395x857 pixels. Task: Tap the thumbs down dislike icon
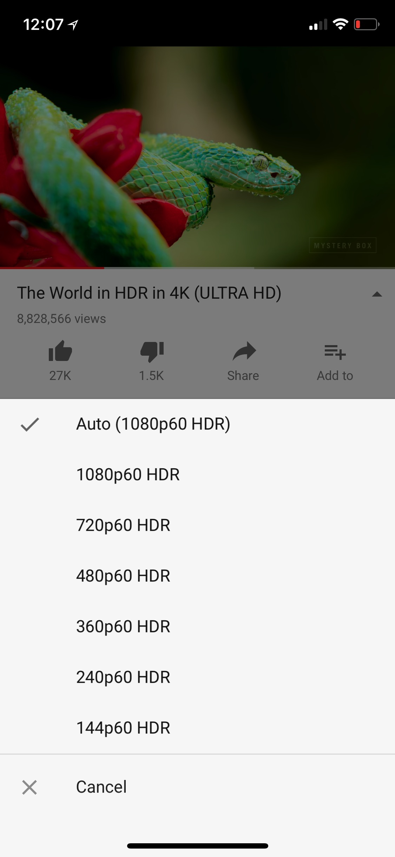(152, 351)
